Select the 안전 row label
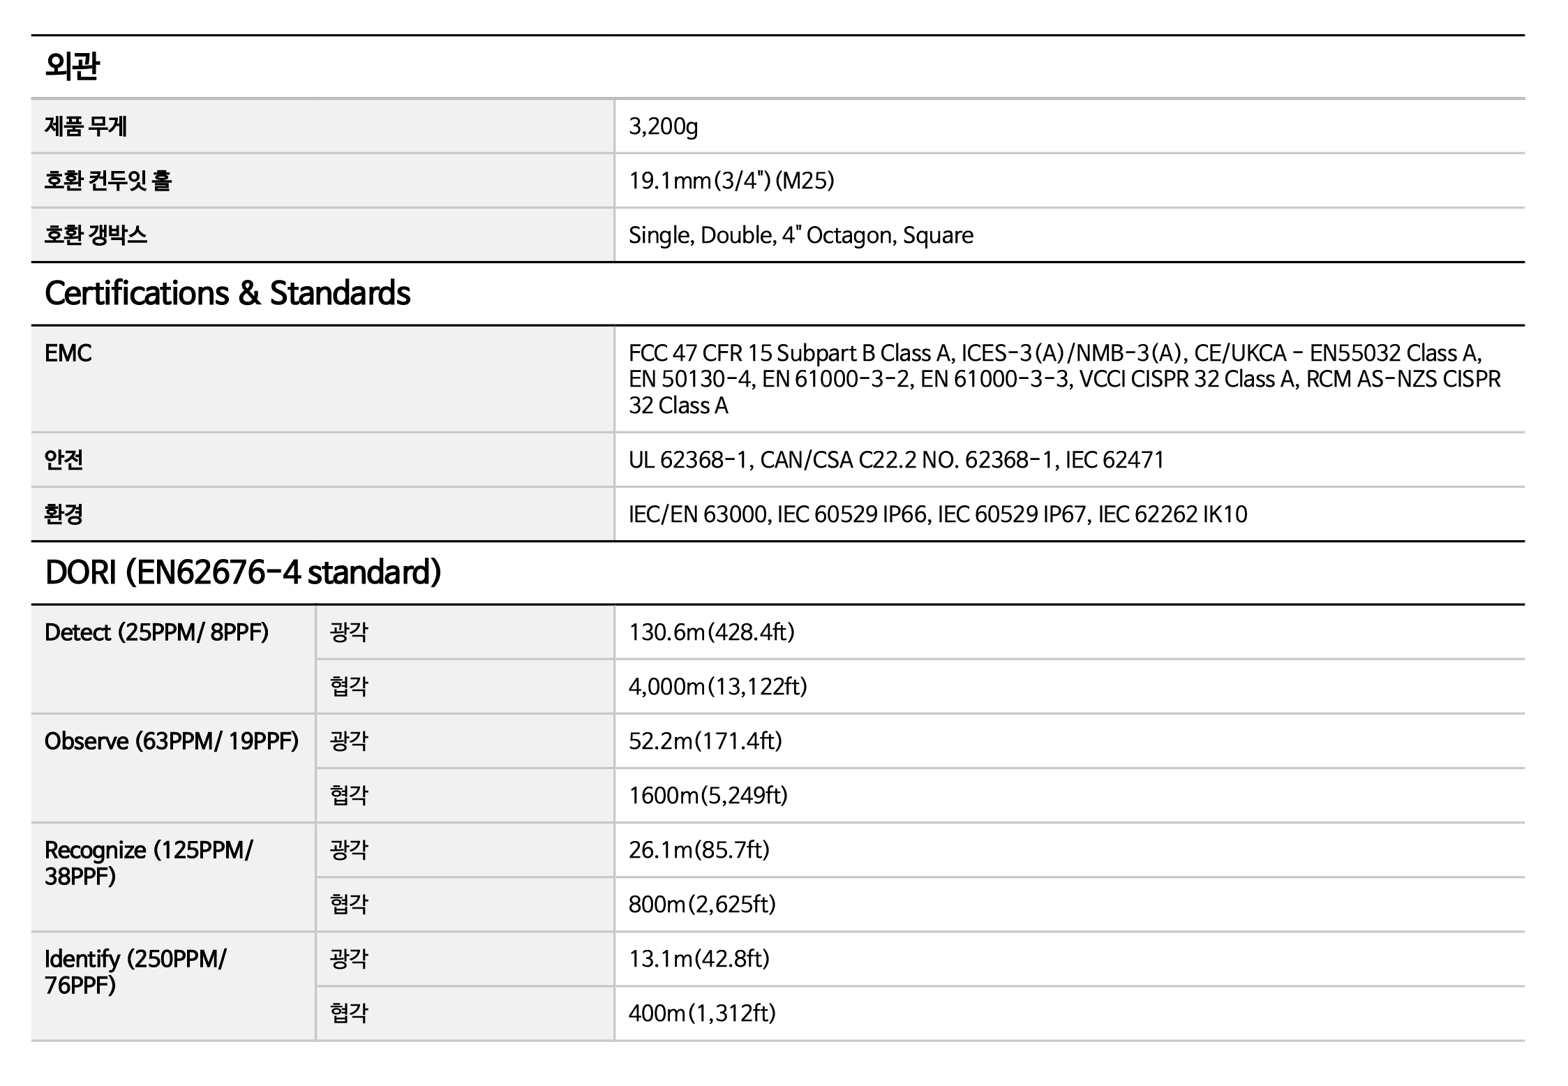 click(x=64, y=460)
